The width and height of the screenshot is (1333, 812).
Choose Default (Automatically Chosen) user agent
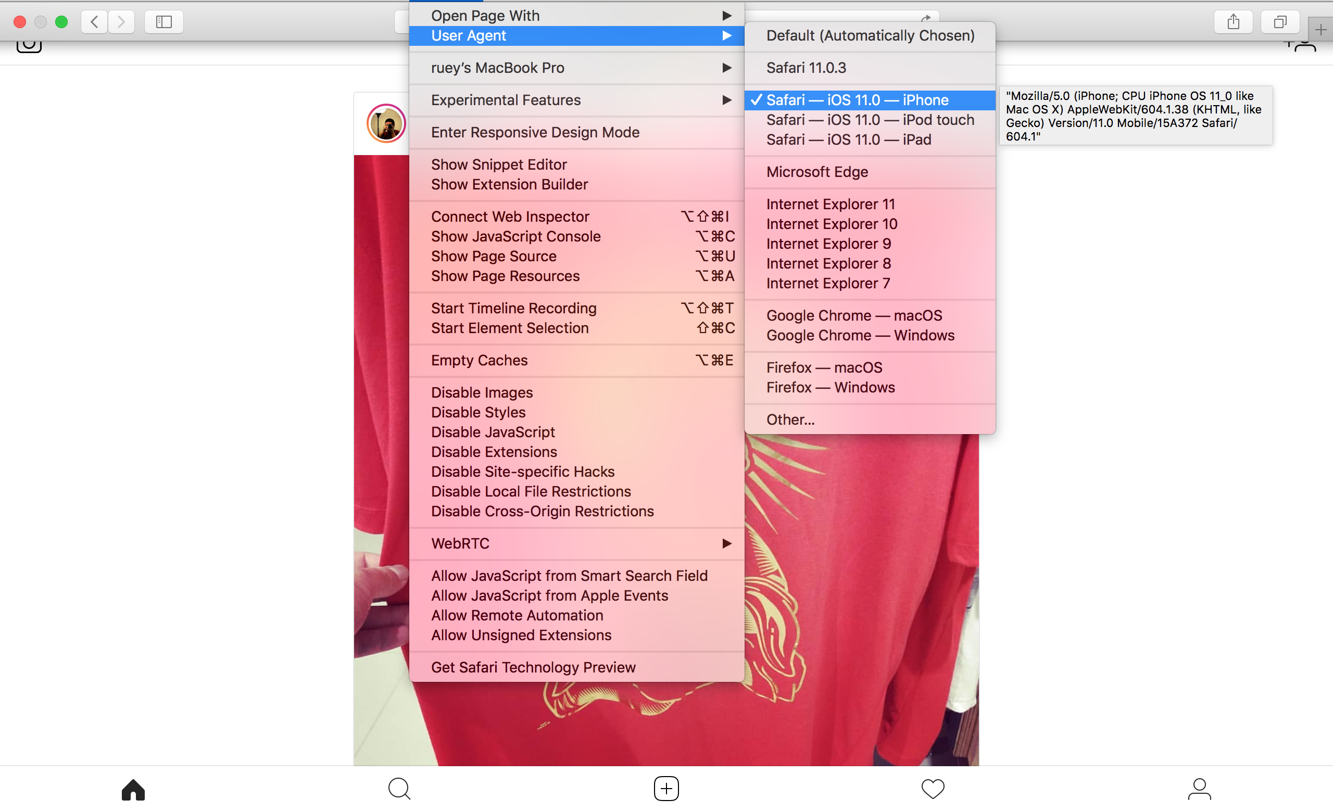point(870,36)
